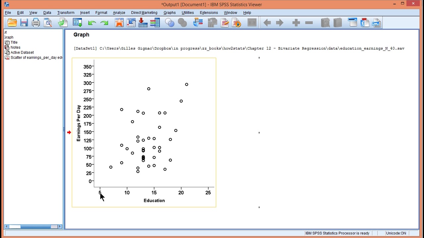
Task: Click the Unicode:ON status indicator
Action: (396, 233)
